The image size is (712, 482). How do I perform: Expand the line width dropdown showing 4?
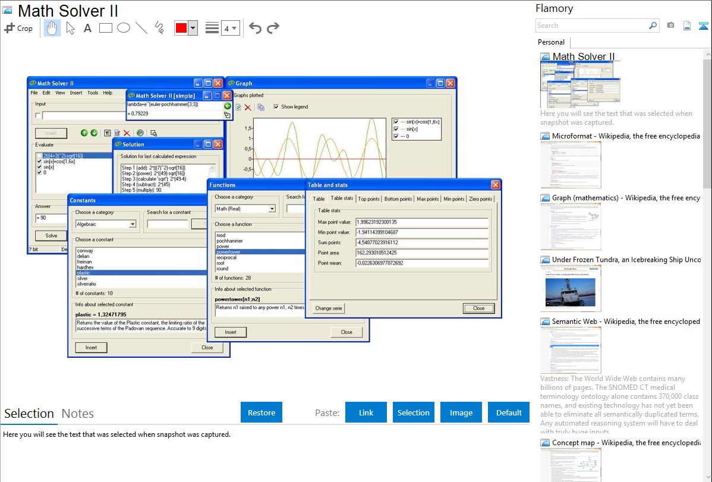point(231,28)
